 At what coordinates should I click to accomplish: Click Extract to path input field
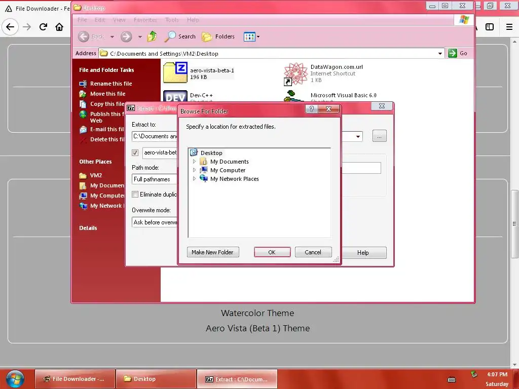point(155,136)
